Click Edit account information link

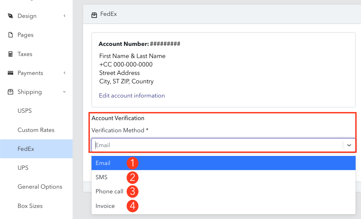(132, 95)
